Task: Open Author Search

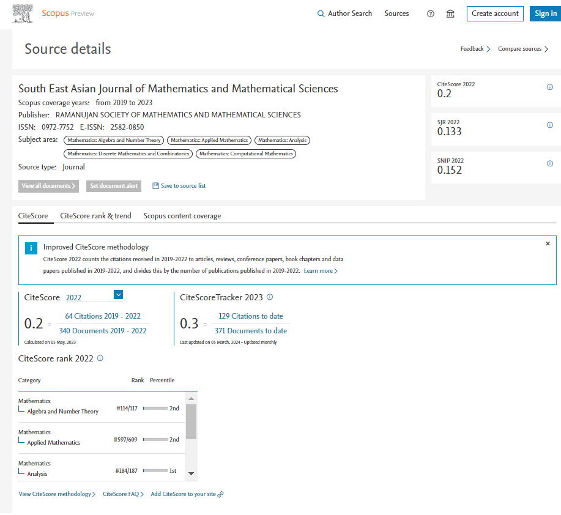Action: (344, 13)
